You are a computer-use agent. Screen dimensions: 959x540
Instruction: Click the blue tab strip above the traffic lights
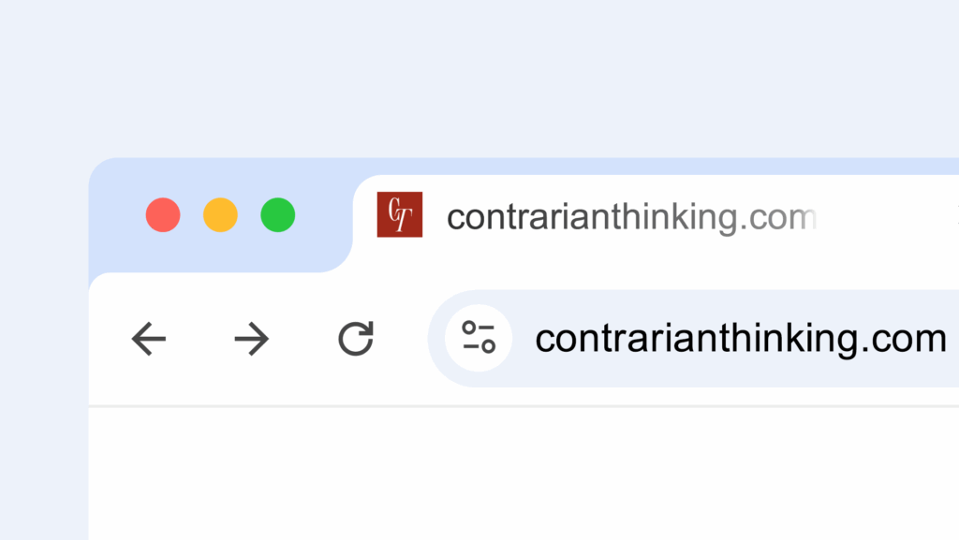click(x=220, y=176)
